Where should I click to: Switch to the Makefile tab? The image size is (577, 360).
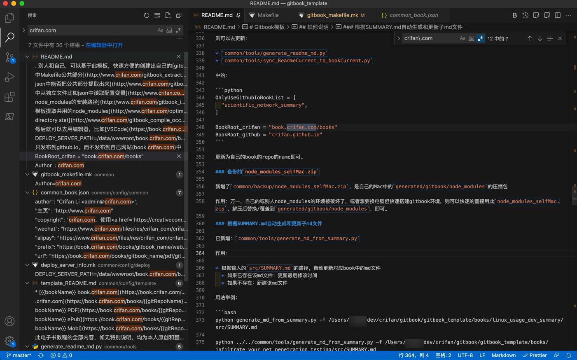point(268,15)
